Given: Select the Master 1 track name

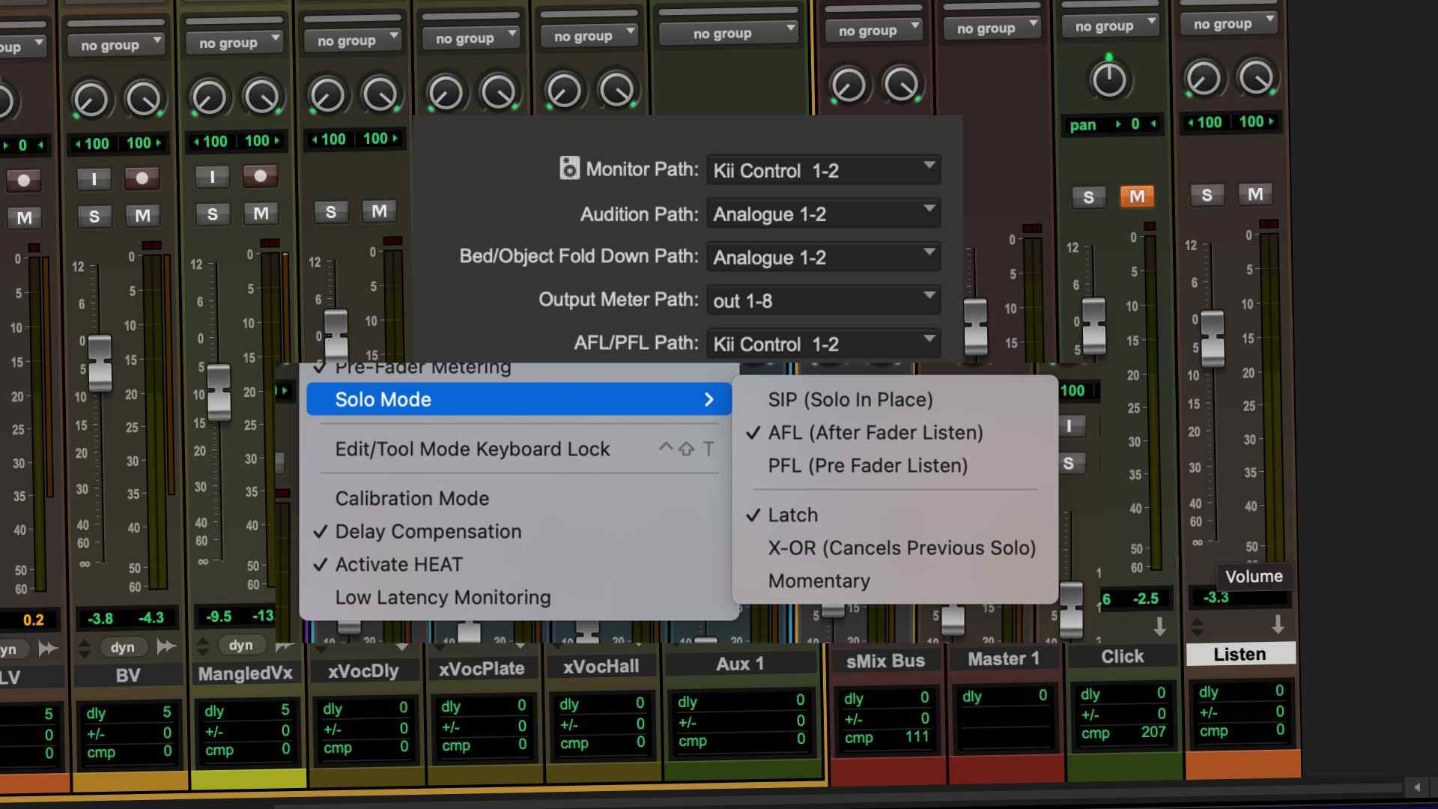Looking at the screenshot, I should pos(1004,658).
